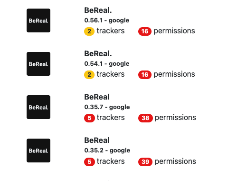Select version text 0.56.1 - google
The height and width of the screenshot is (181, 228).
pyautogui.click(x=107, y=20)
